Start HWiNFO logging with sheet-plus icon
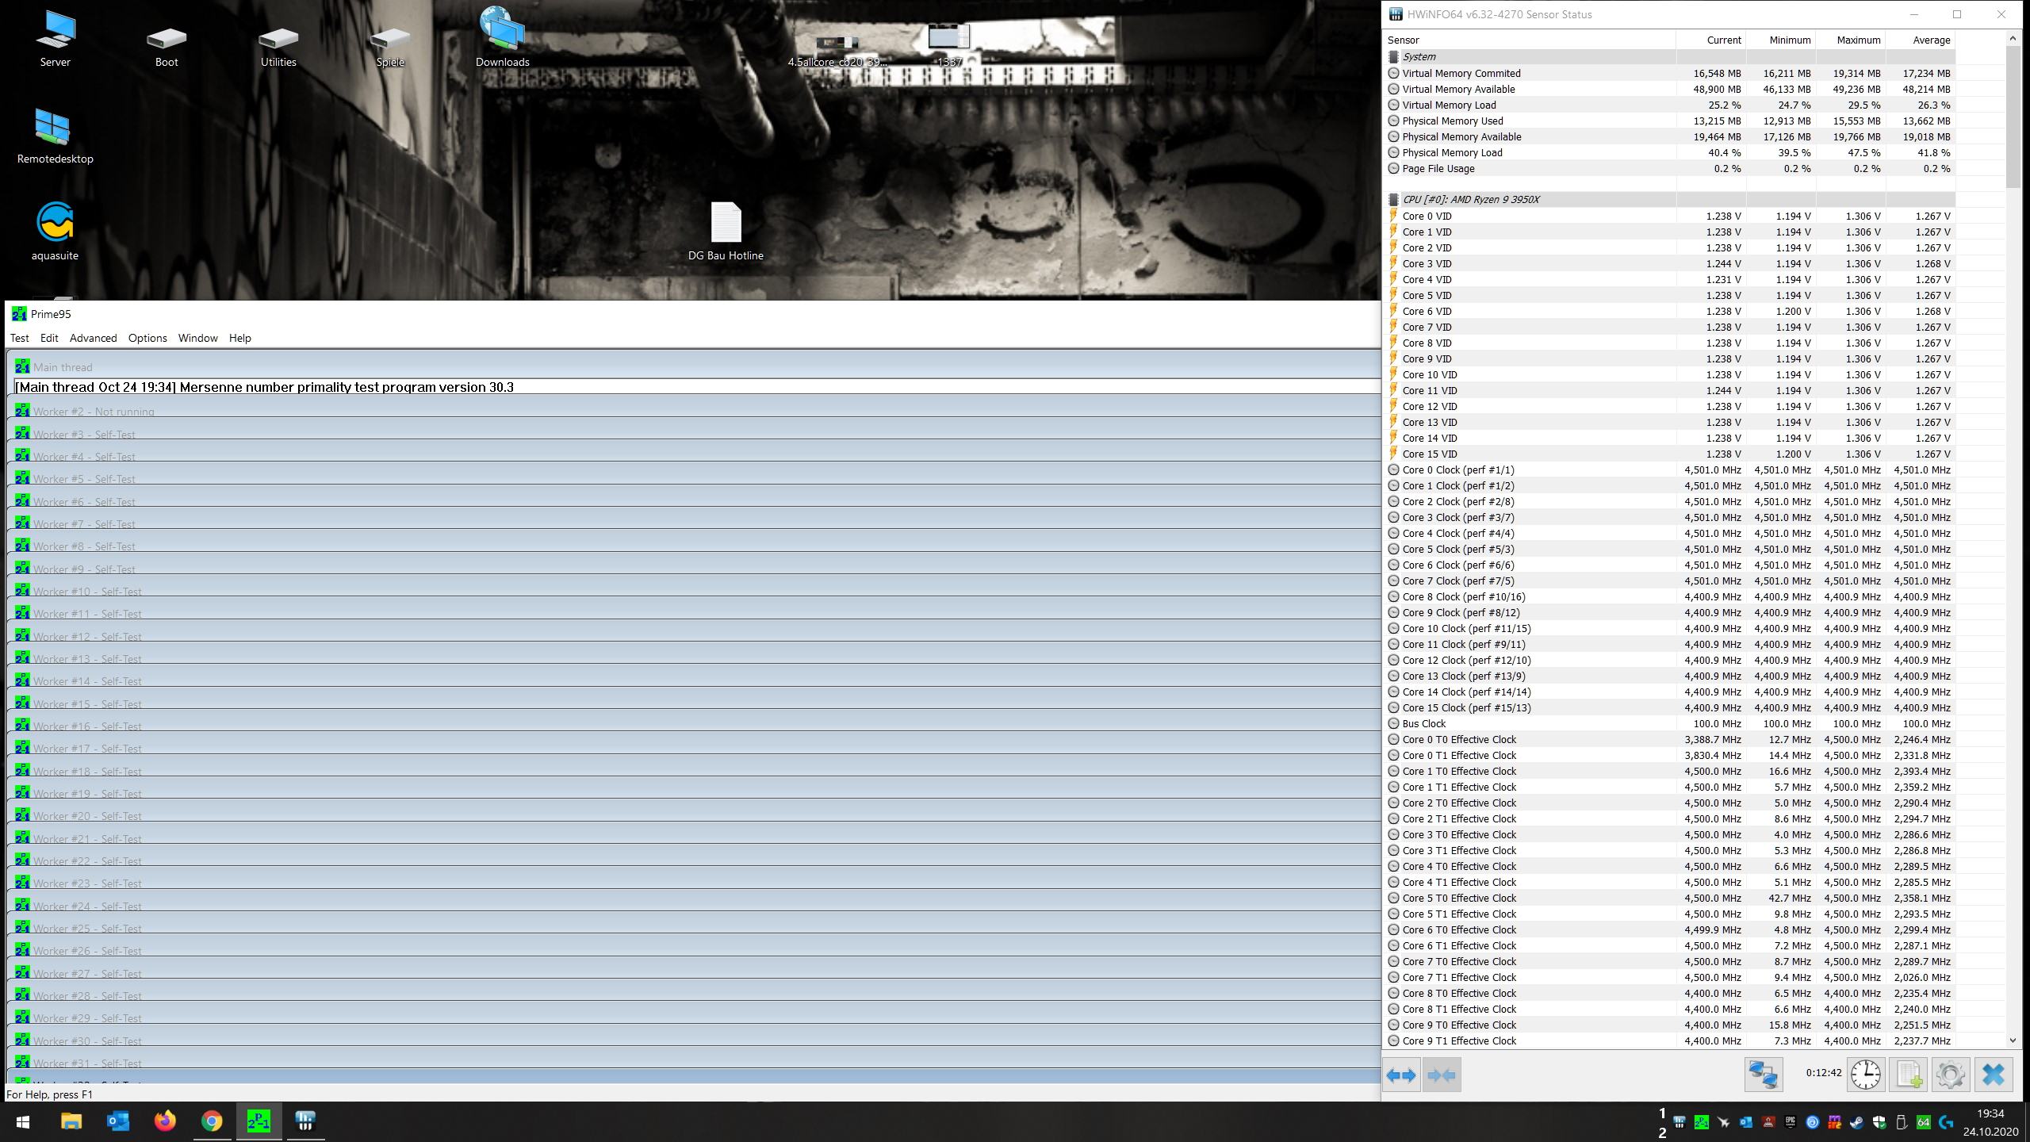 pos(1909,1075)
